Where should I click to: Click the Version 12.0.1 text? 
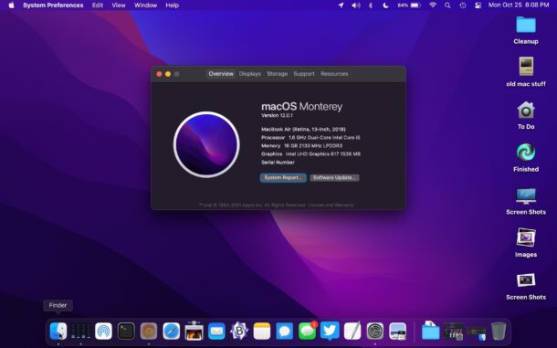(x=277, y=115)
